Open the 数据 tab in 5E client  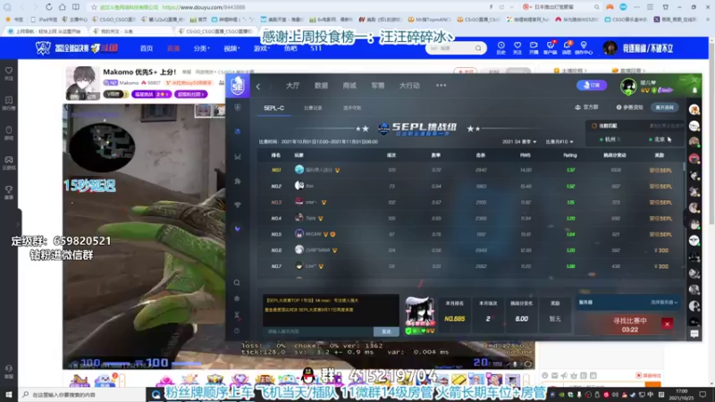pos(321,86)
